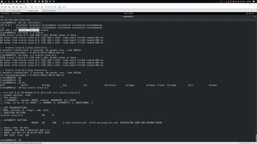Enter VMware full screen mode
257x144 pixels.
coord(52,7)
